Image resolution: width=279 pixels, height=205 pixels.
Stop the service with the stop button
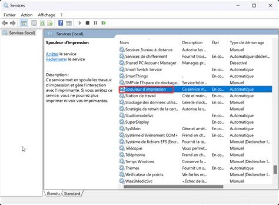click(88, 23)
